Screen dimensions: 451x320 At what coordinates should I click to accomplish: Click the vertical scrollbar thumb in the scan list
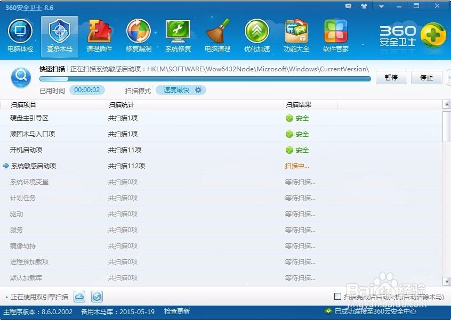(x=447, y=126)
